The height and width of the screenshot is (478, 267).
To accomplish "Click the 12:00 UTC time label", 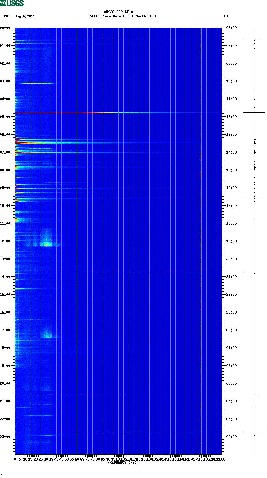I will point(231,117).
